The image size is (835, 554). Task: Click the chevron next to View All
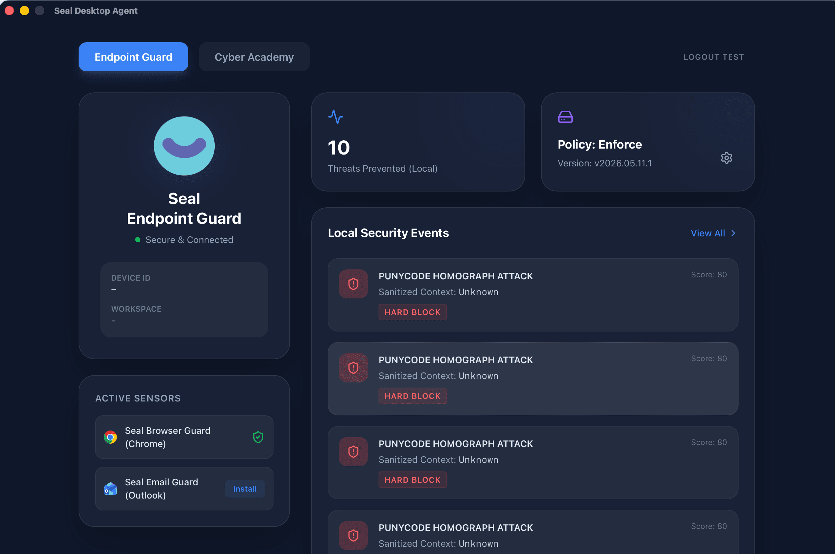pos(733,233)
